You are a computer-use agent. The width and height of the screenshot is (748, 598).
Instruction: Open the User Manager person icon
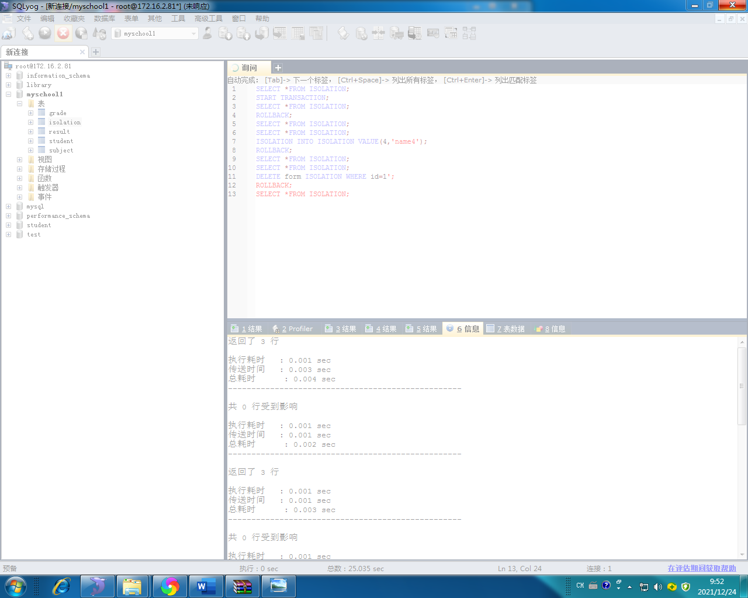207,33
